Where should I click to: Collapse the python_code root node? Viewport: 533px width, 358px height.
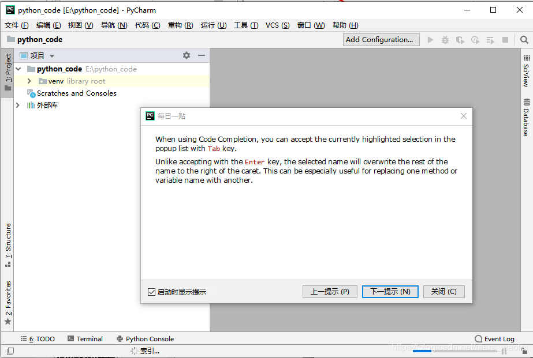18,69
